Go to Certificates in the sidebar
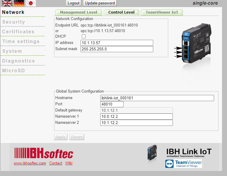 point(18,32)
